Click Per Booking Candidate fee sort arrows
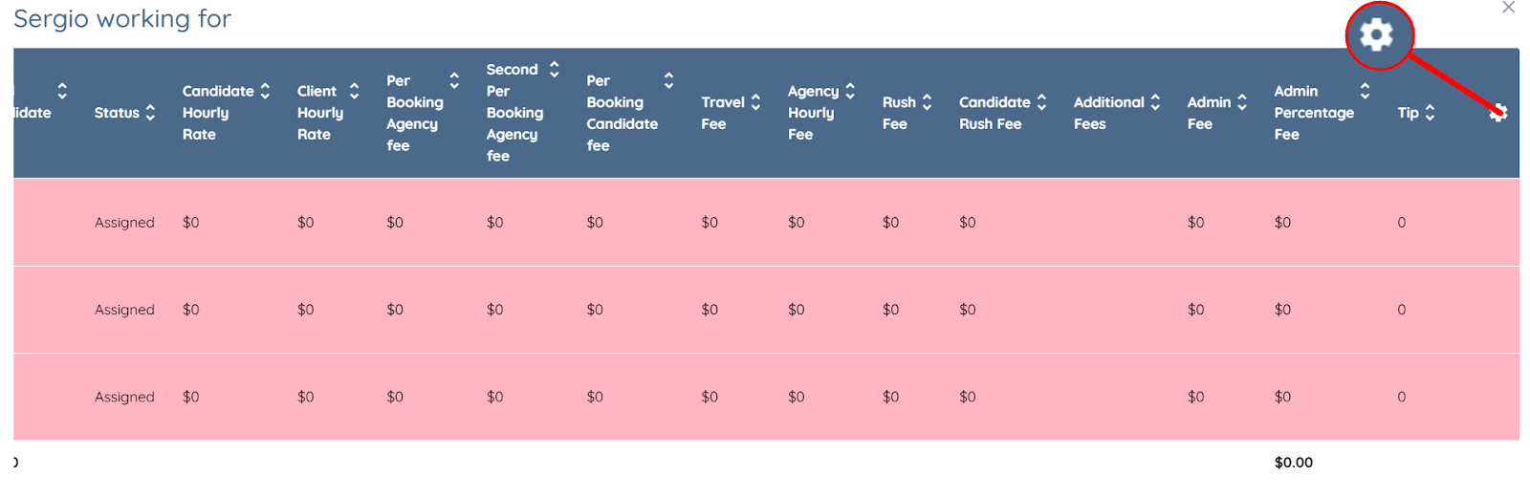1530x497 pixels. 668,80
